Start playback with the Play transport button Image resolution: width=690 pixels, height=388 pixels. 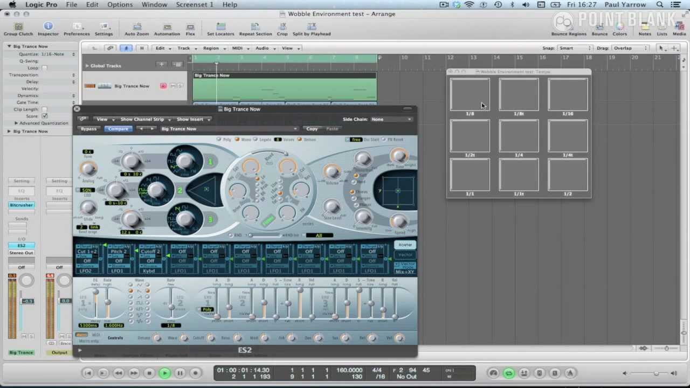tap(164, 373)
